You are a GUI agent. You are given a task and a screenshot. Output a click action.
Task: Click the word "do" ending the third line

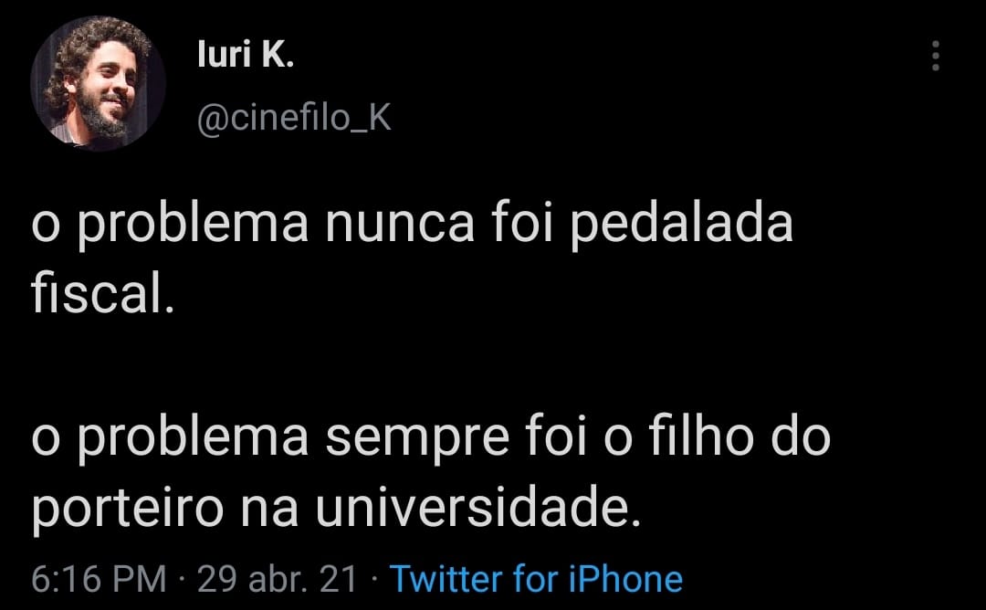(x=801, y=437)
